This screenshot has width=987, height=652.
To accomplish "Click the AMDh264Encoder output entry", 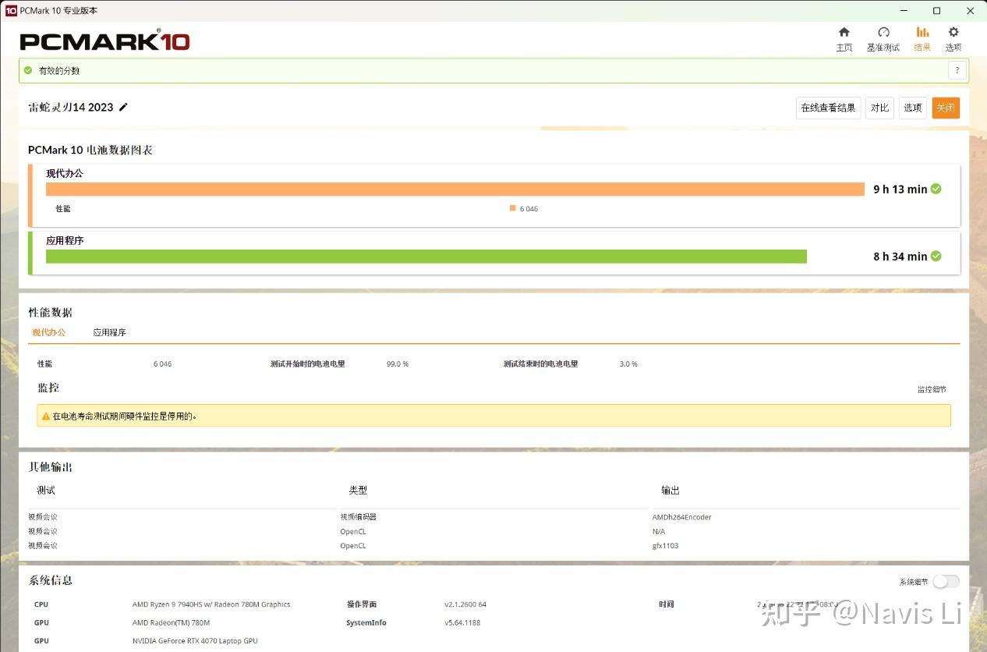I will tap(681, 517).
